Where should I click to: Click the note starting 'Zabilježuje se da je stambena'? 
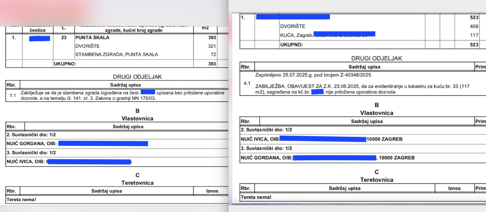point(122,95)
